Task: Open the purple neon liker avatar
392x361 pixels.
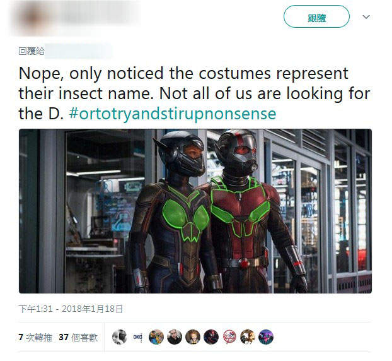Action: click(x=266, y=337)
